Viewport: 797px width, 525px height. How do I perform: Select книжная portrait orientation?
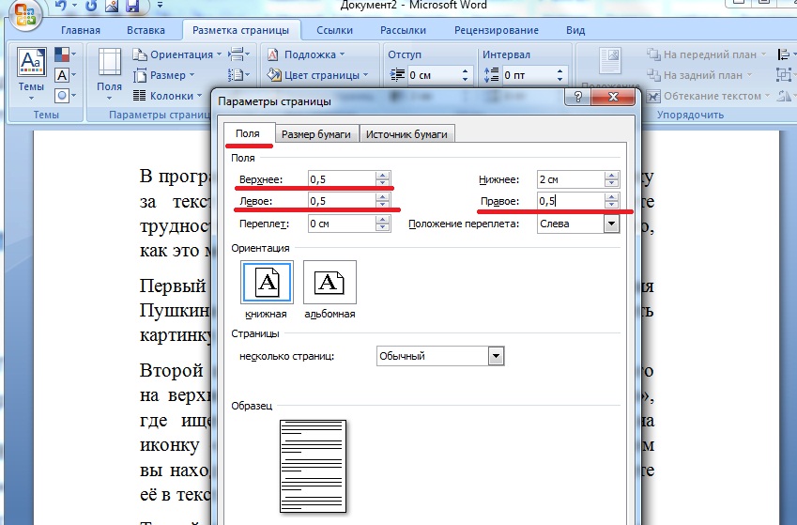(267, 283)
